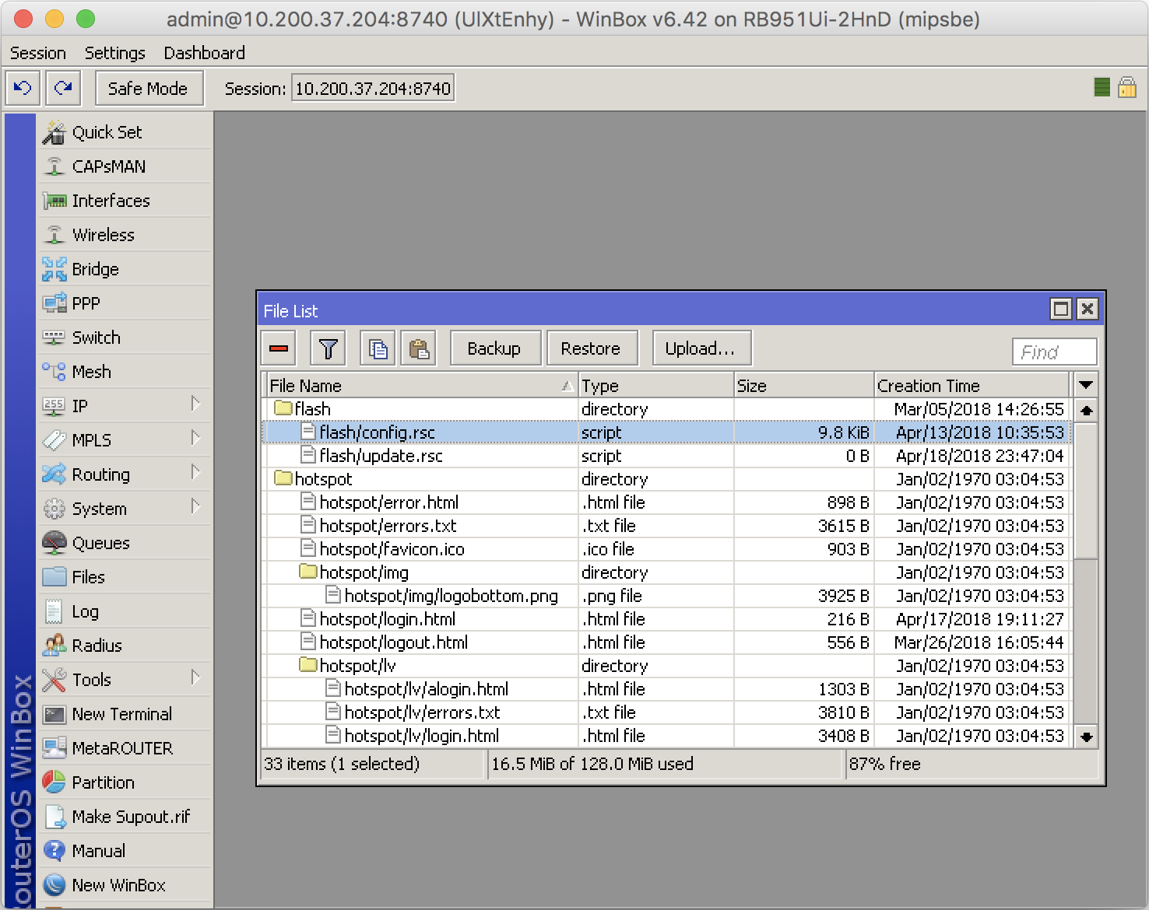Image resolution: width=1149 pixels, height=910 pixels.
Task: Select the hotspot directory row
Action: (x=668, y=479)
